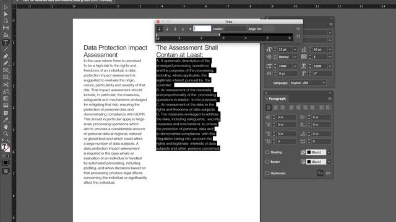Select the Gradient Feather tool
Screen dimensions: 396x222
click(x=6, y=105)
